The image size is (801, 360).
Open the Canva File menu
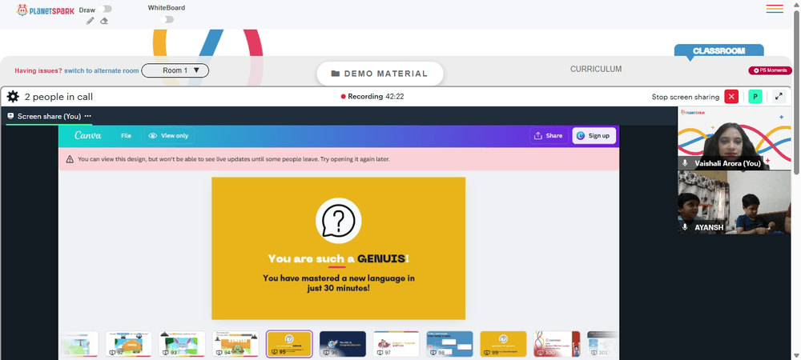pyautogui.click(x=127, y=136)
